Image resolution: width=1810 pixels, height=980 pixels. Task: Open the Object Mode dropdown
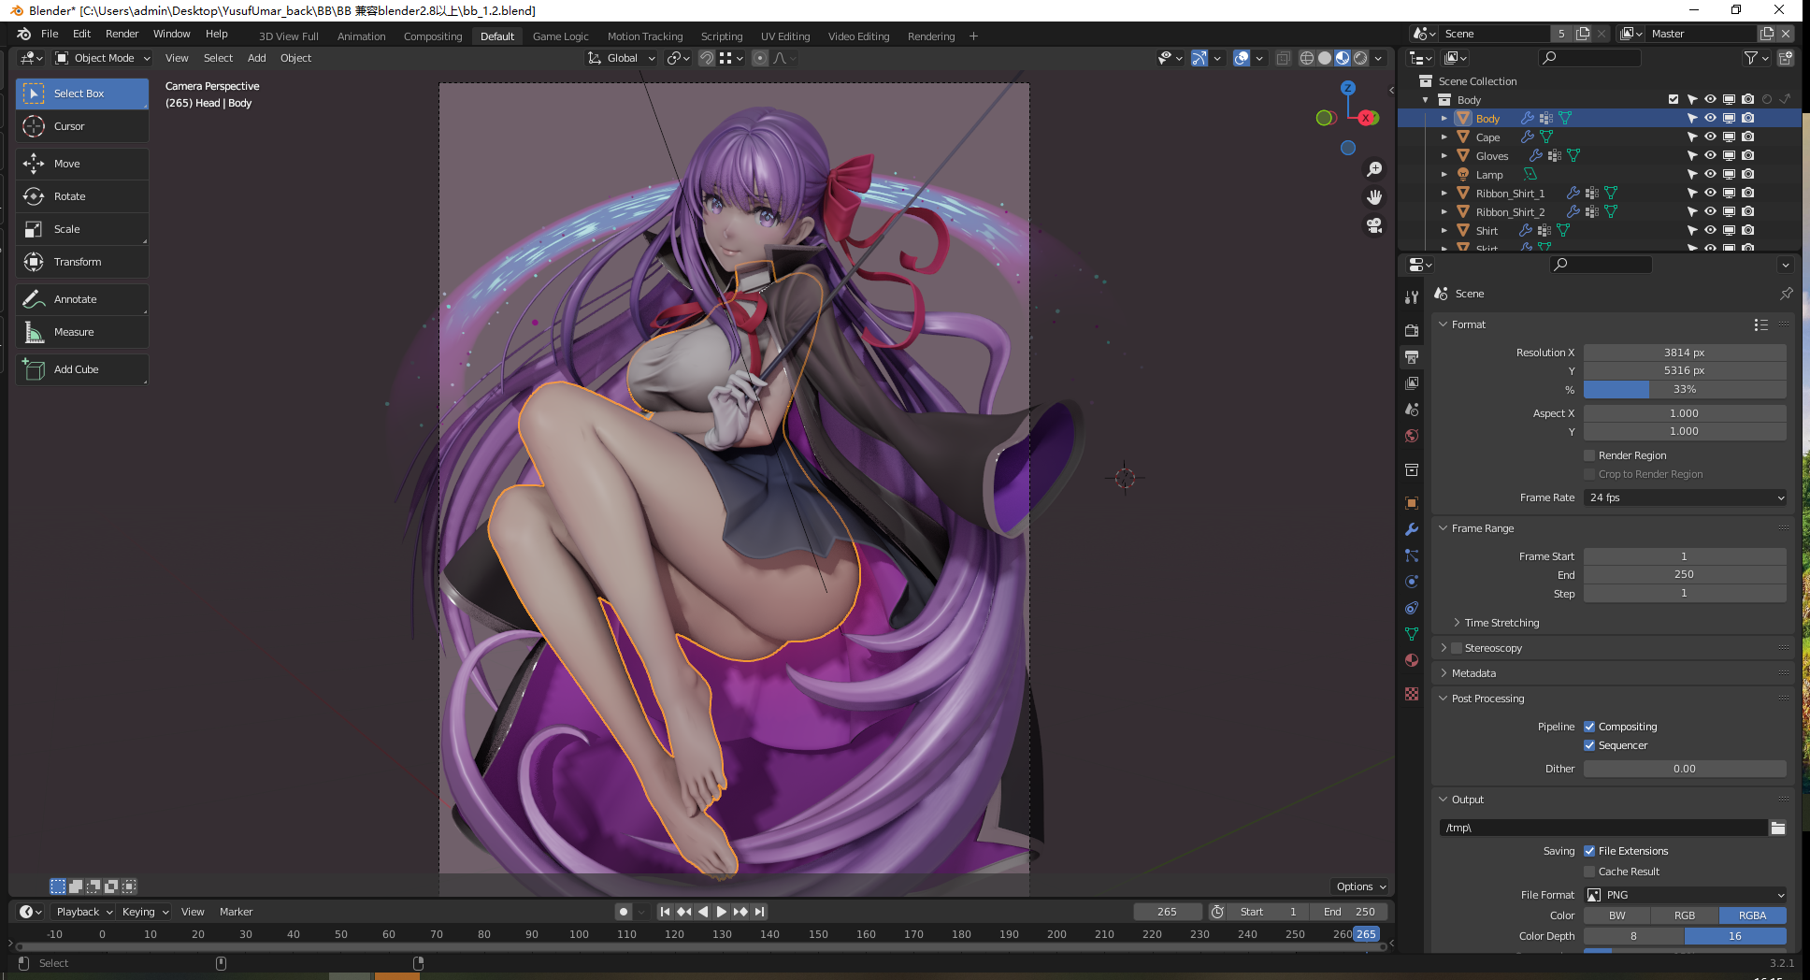click(103, 58)
